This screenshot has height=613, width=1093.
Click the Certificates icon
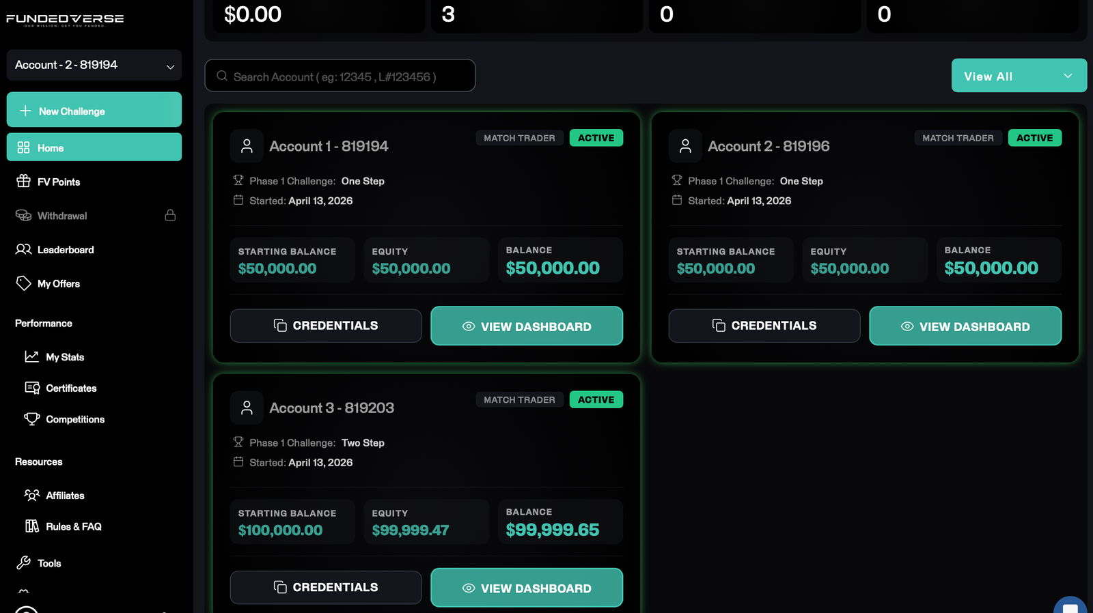(32, 388)
